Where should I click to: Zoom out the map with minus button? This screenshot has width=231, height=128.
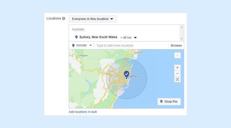[177, 73]
